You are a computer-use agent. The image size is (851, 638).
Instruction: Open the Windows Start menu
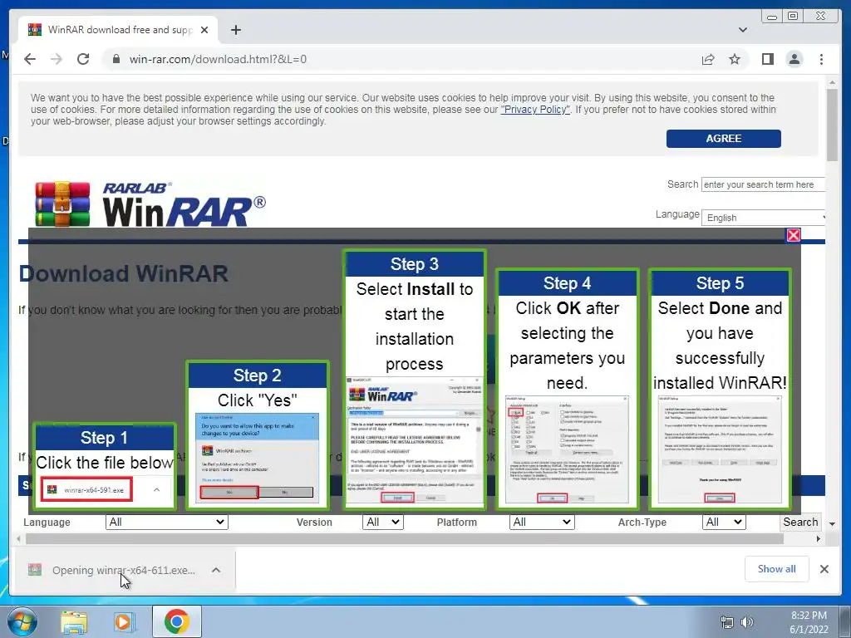pyautogui.click(x=22, y=621)
